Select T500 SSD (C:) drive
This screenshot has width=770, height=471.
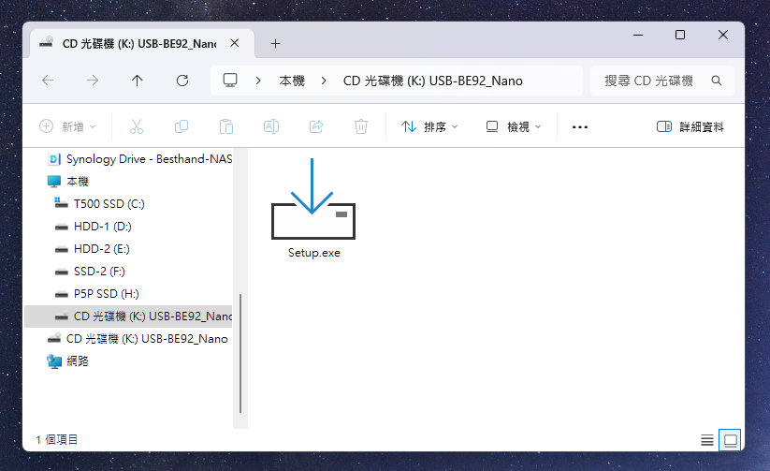coord(109,203)
